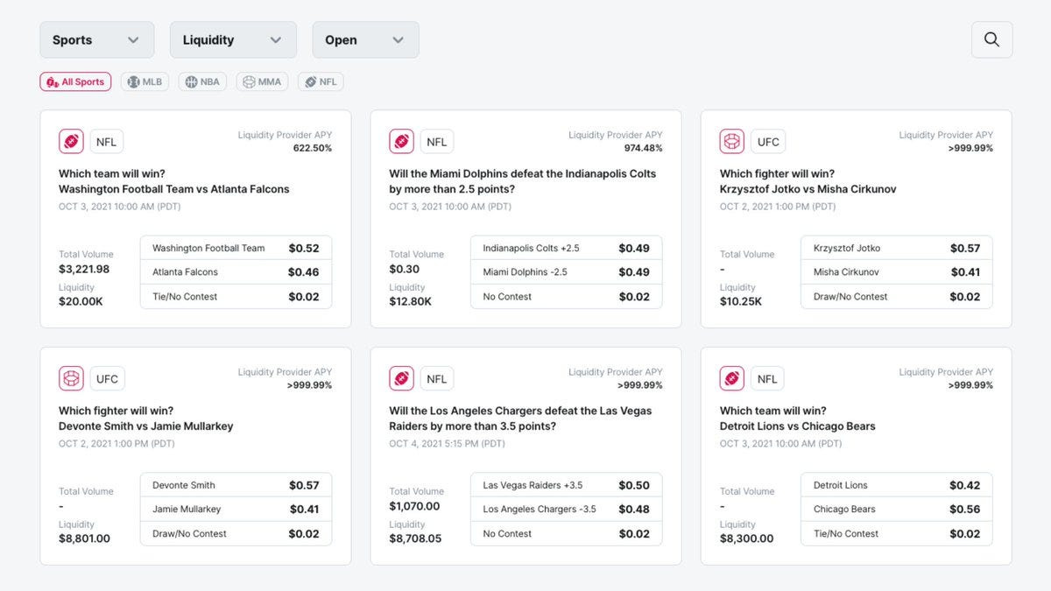This screenshot has width=1051, height=591.
Task: Filter markets by NBA
Action: tap(202, 81)
